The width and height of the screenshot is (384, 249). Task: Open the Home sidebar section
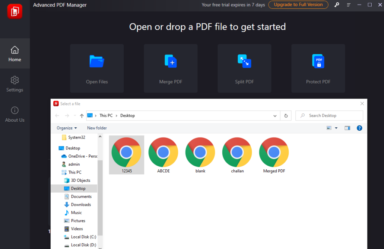click(15, 53)
